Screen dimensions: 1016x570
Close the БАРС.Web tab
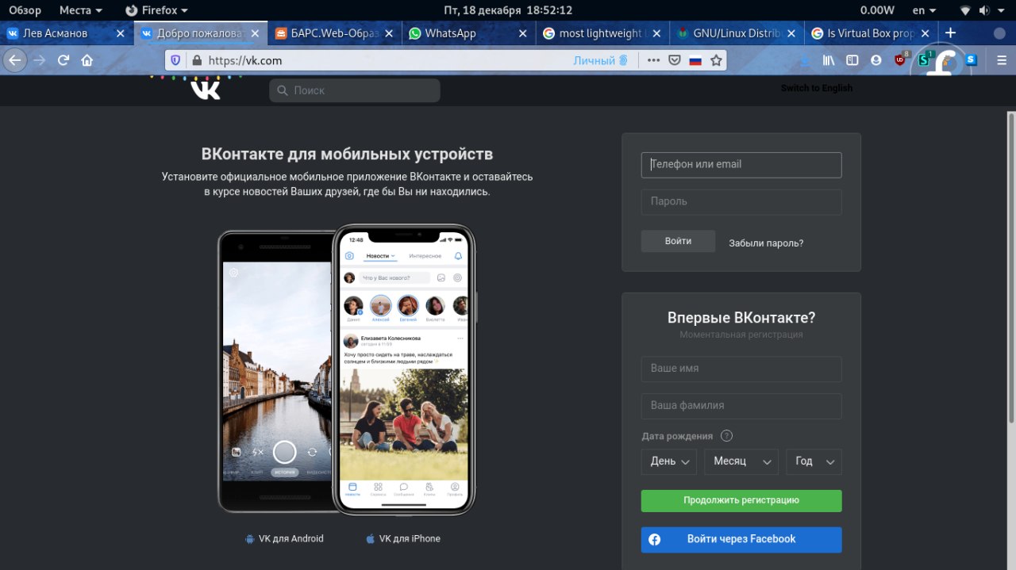point(388,33)
